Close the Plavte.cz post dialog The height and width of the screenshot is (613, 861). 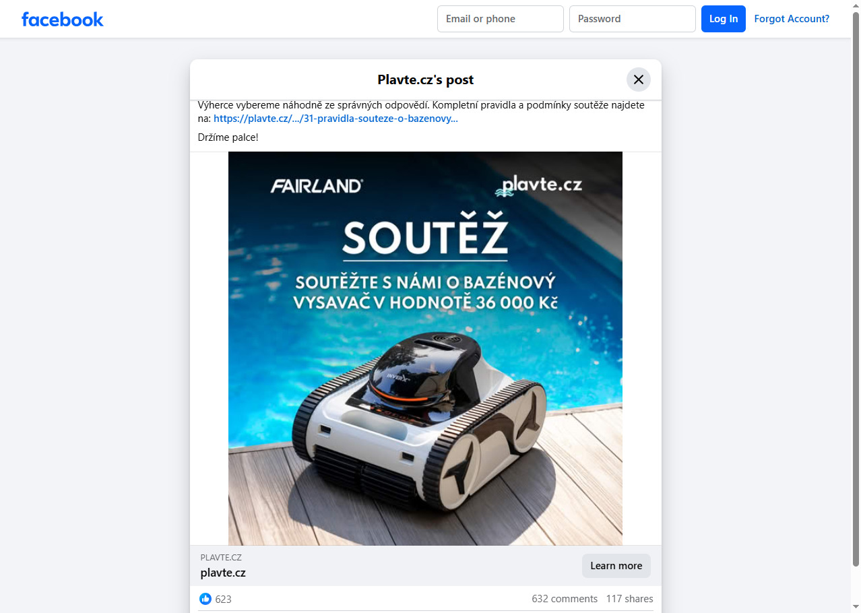639,79
